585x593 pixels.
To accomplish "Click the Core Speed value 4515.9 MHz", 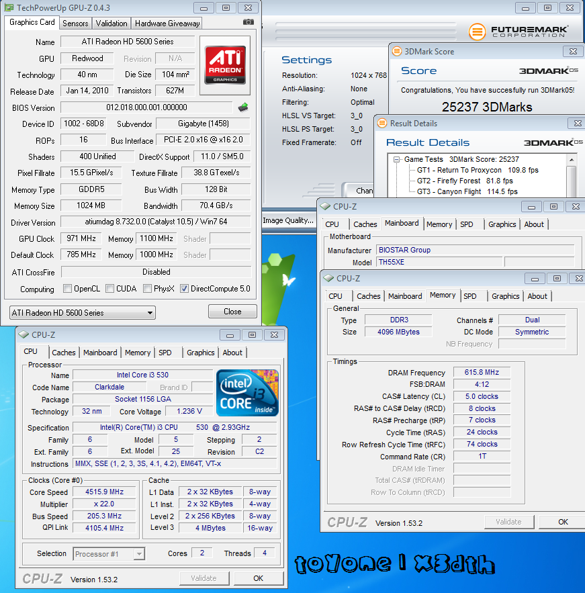I will coord(104,492).
